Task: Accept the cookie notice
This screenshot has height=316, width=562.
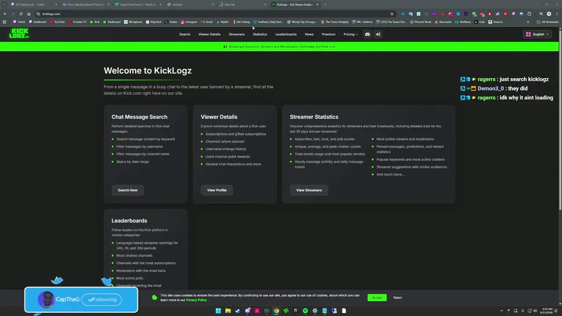Action: click(x=377, y=298)
